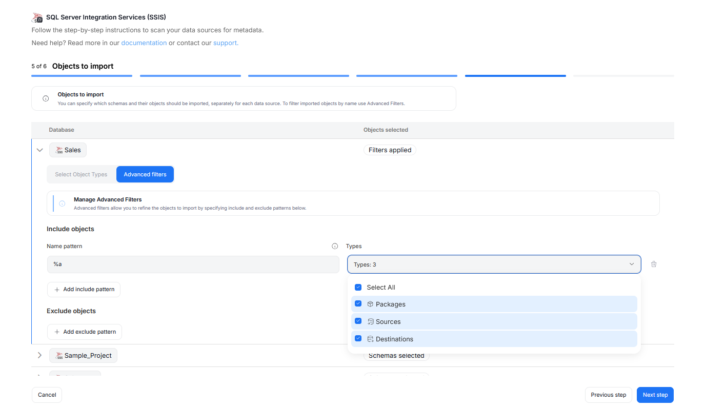Close the Types: 3 dropdown
The height and width of the screenshot is (408, 705).
point(631,264)
